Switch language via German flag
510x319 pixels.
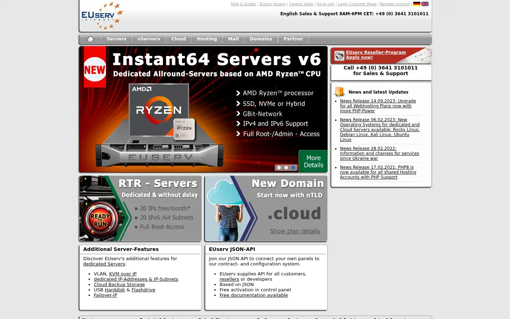click(x=417, y=4)
